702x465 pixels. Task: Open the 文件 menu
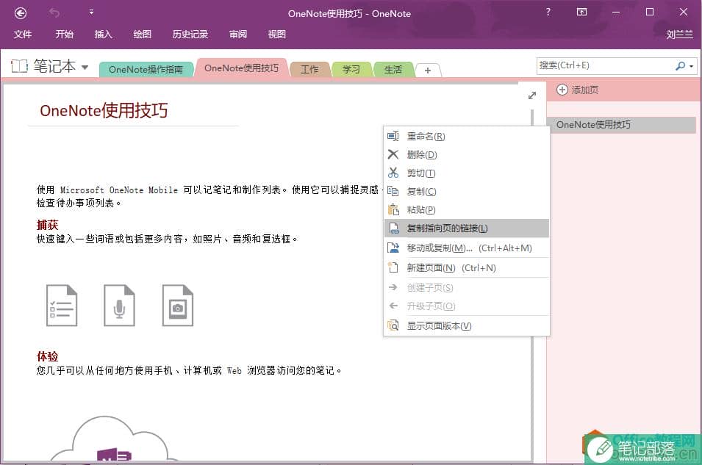[22, 35]
